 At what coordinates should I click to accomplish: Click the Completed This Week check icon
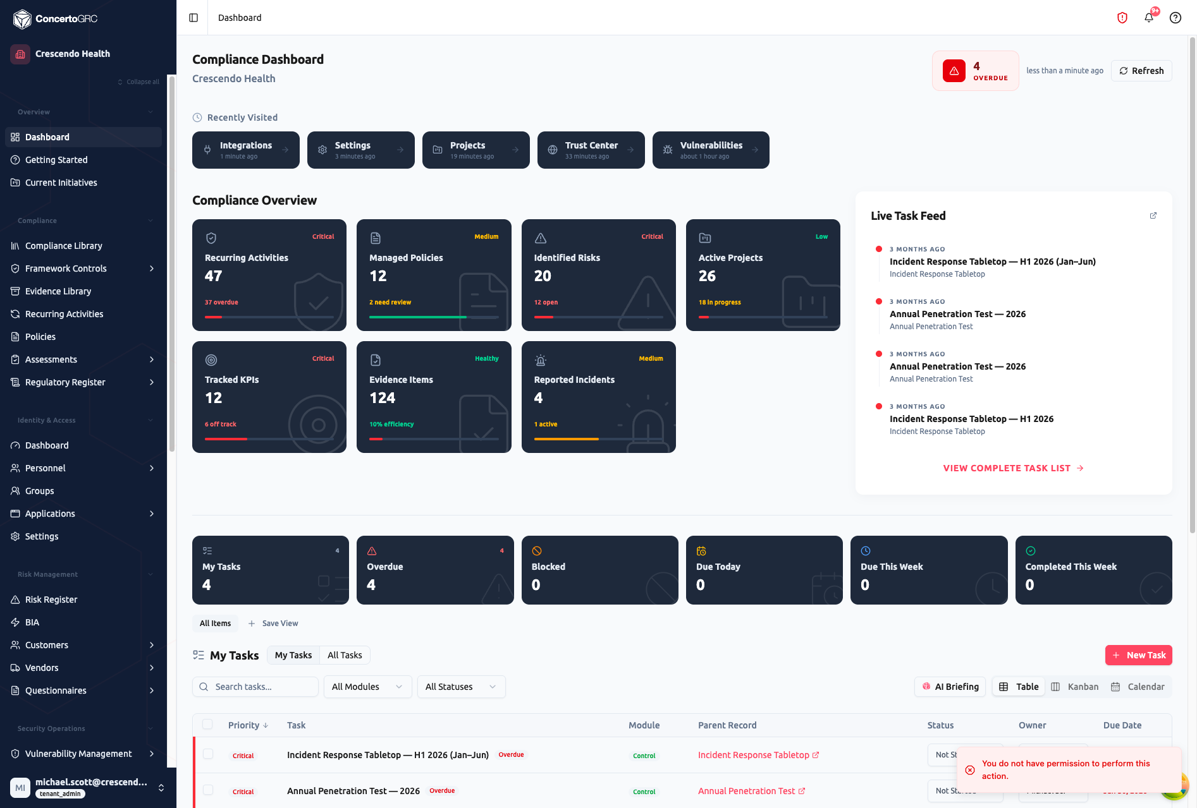1031,551
